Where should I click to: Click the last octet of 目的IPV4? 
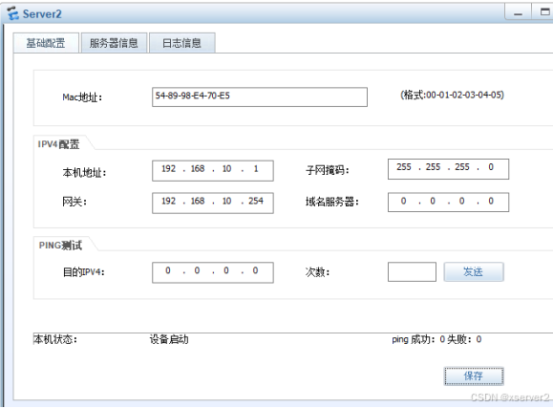(x=255, y=270)
